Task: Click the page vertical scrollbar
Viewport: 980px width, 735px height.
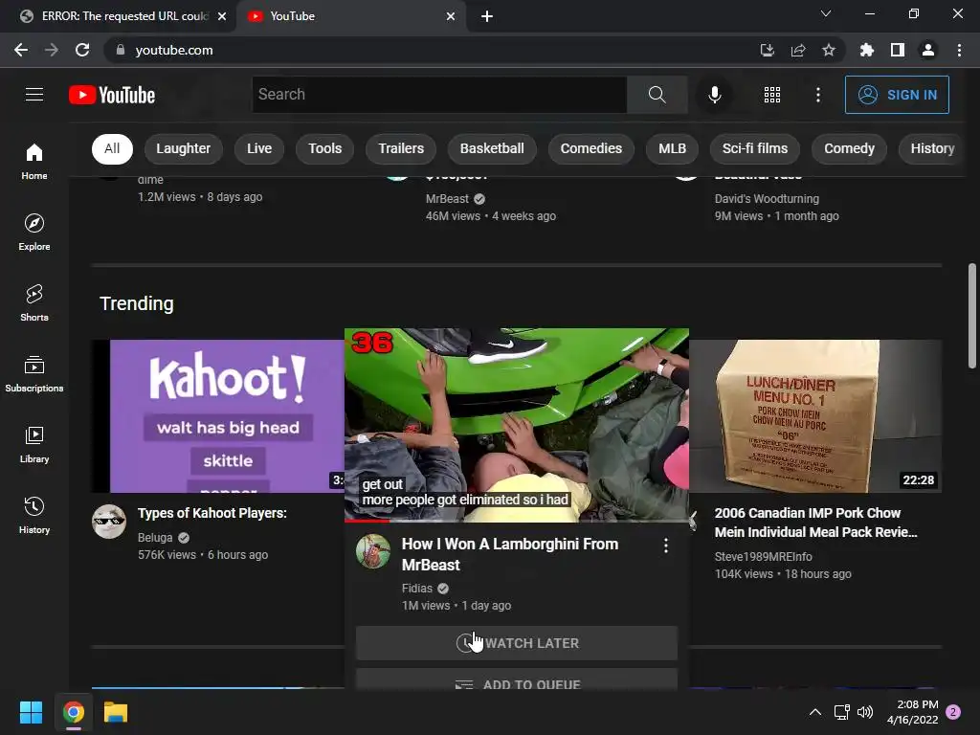Action: point(972,316)
